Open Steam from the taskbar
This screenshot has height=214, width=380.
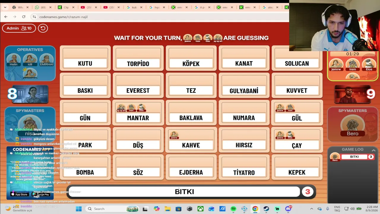point(266,209)
